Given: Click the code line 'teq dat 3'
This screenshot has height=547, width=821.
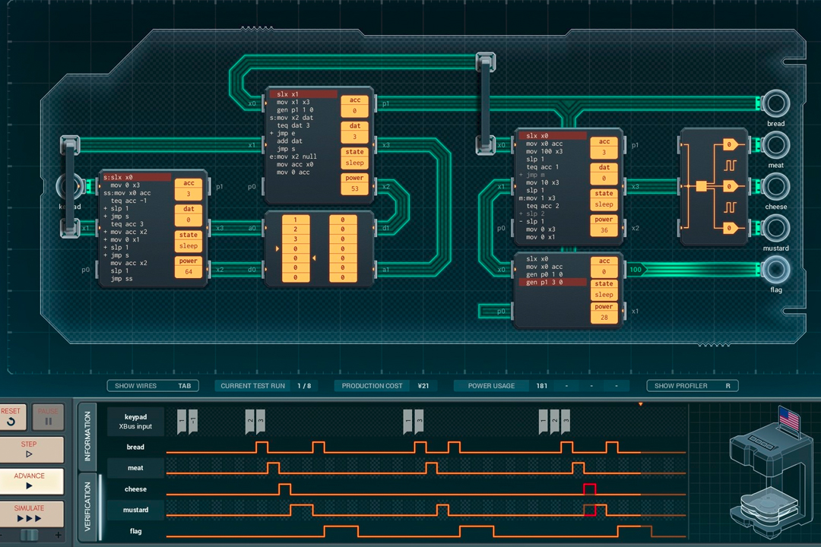Looking at the screenshot, I should tap(293, 125).
